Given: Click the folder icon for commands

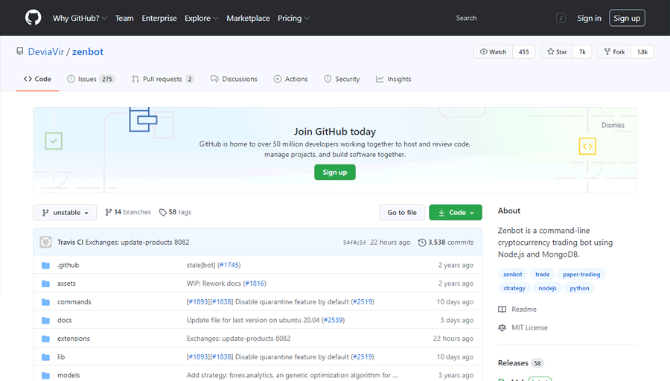Looking at the screenshot, I should 45,302.
